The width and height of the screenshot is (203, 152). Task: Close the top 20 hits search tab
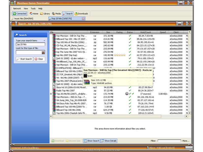[x=83, y=18]
